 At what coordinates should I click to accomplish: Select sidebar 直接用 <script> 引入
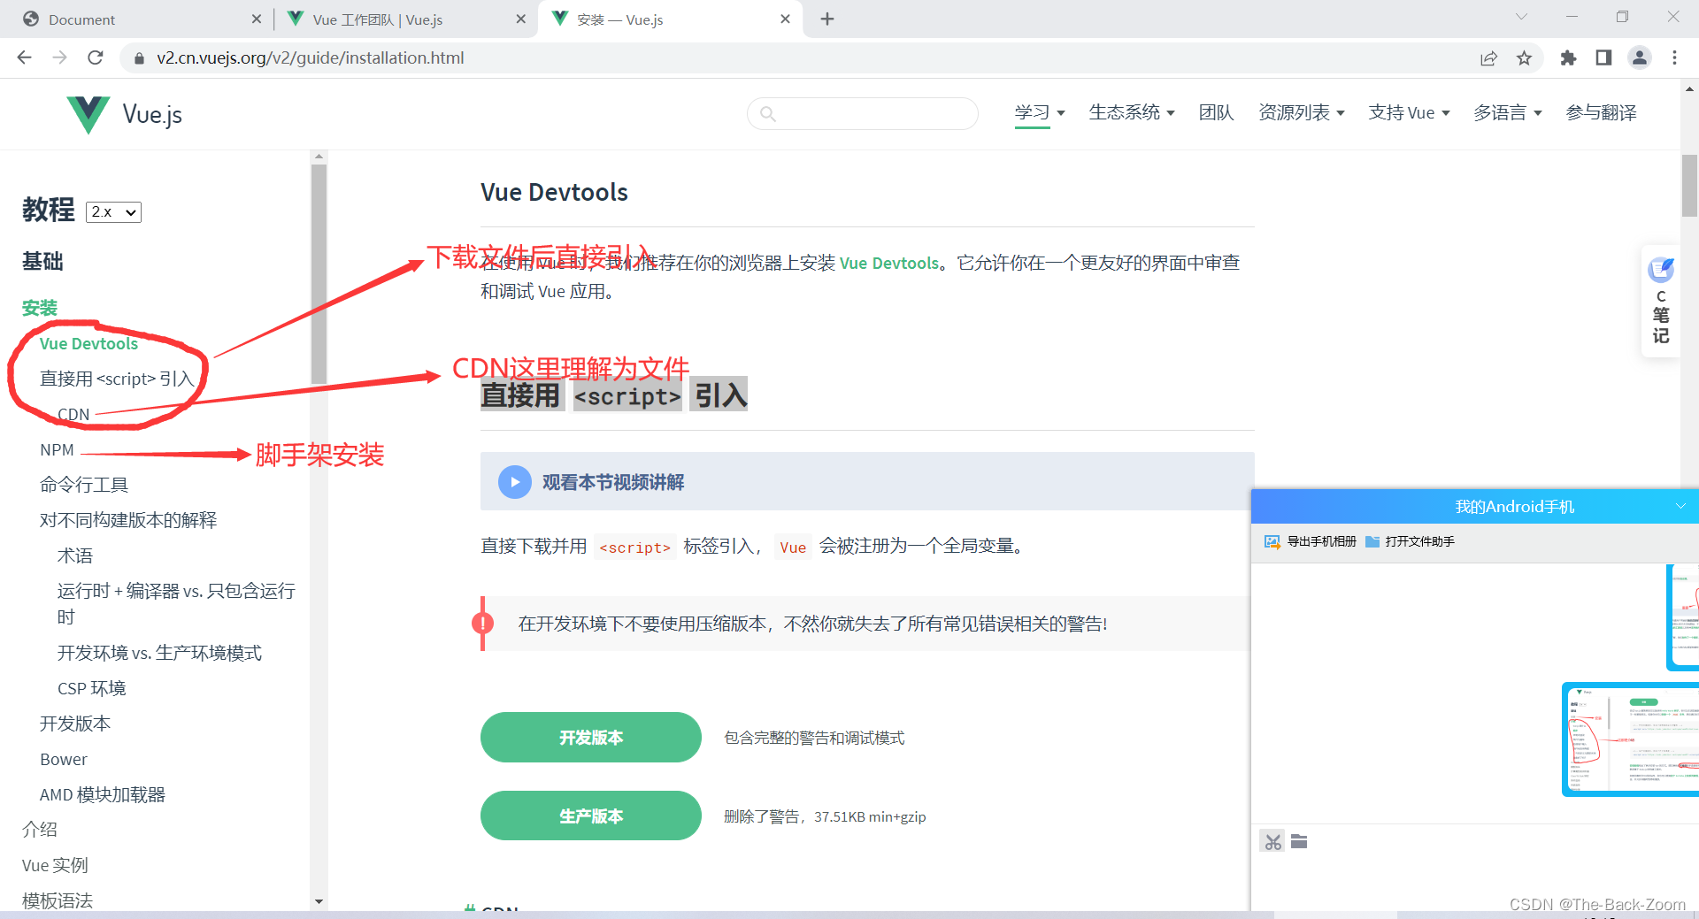coord(117,379)
